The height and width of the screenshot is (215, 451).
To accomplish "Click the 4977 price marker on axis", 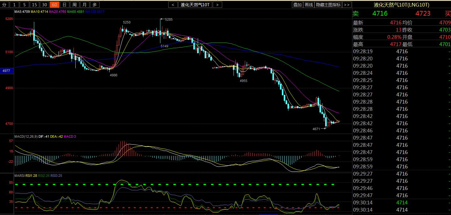I will (x=6, y=71).
